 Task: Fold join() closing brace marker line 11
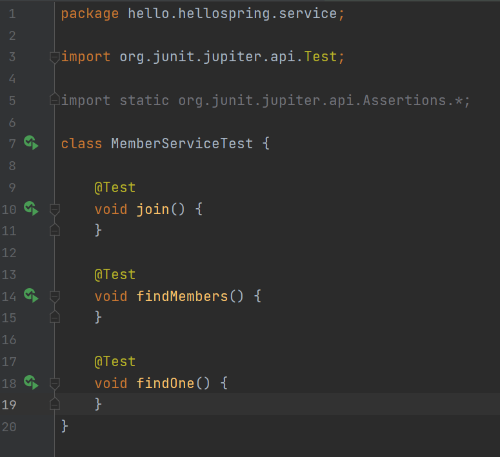point(55,230)
